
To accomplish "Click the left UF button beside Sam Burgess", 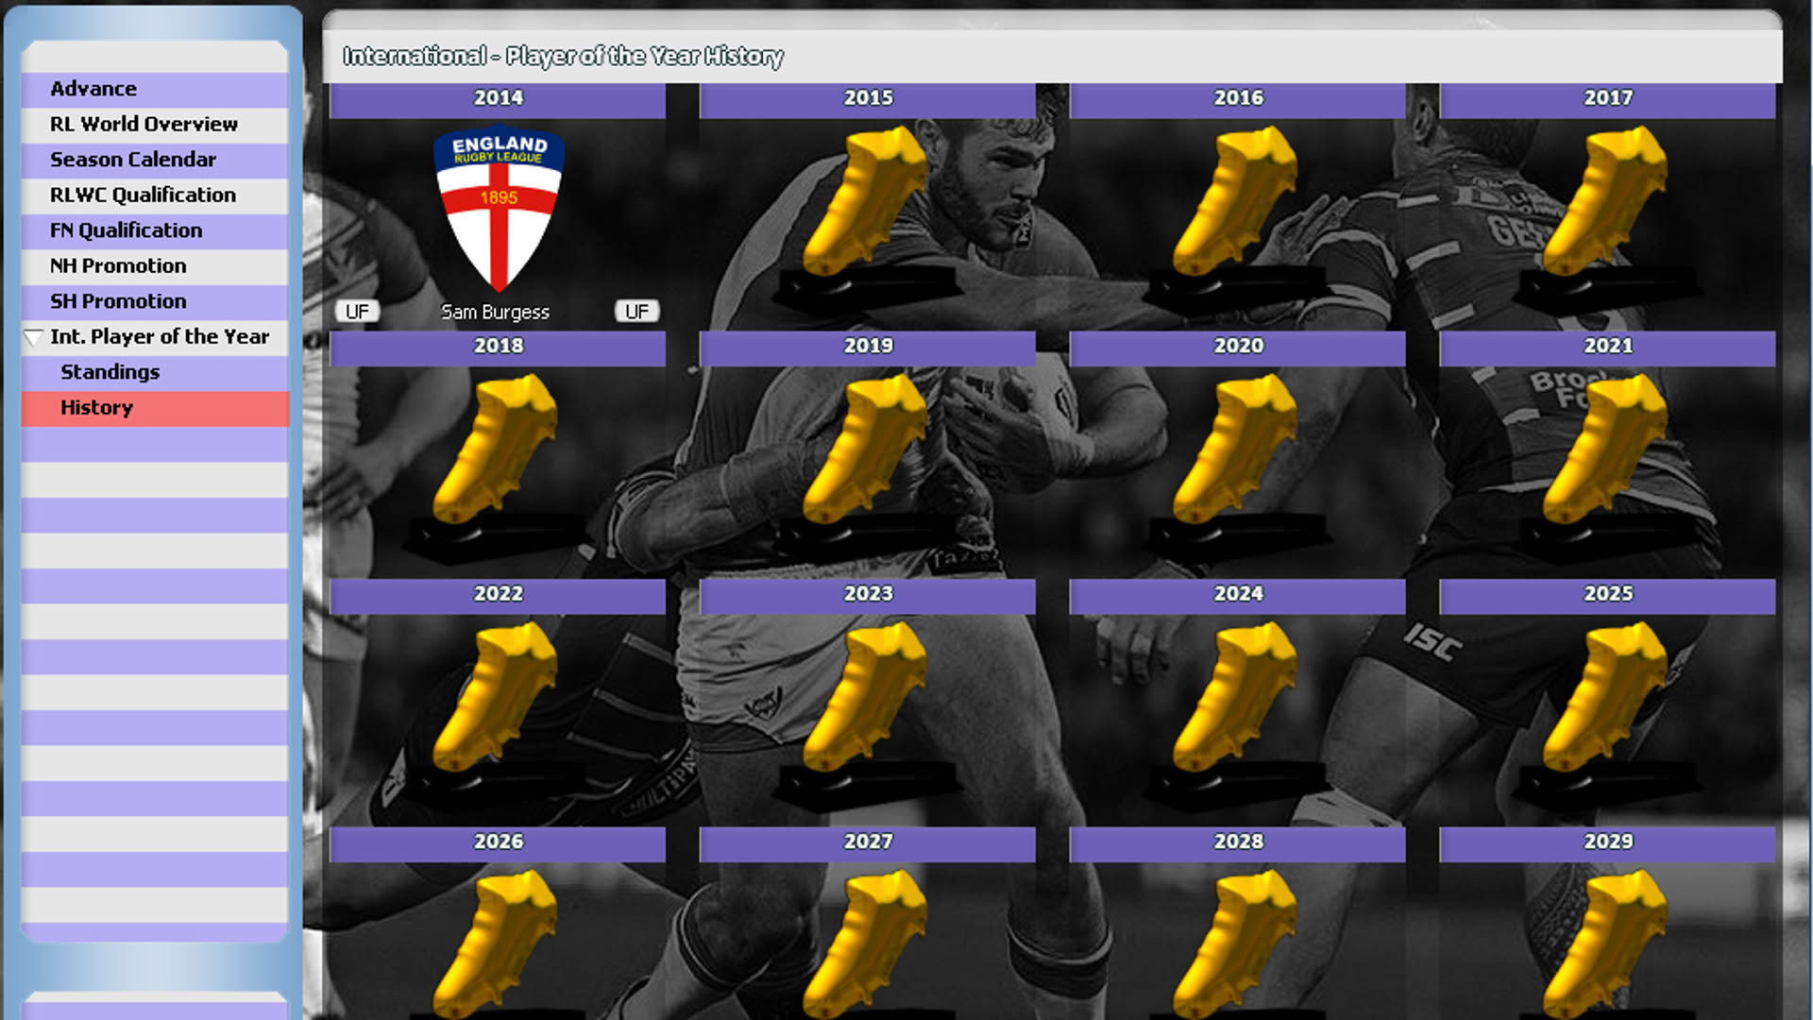I will [x=357, y=312].
